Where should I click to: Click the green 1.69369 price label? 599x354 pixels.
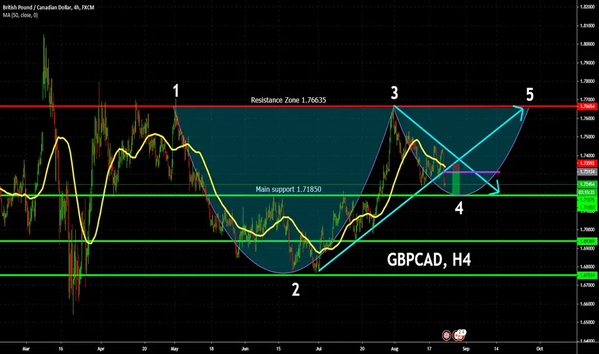pyautogui.click(x=587, y=241)
